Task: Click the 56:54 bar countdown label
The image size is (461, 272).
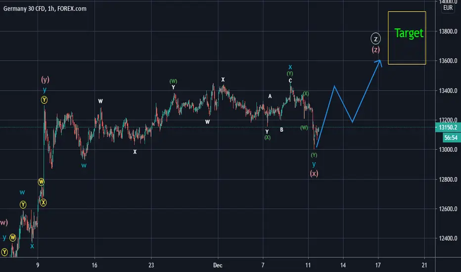Action: (451, 137)
